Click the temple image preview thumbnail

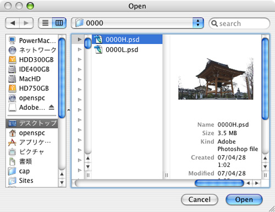[216, 79]
